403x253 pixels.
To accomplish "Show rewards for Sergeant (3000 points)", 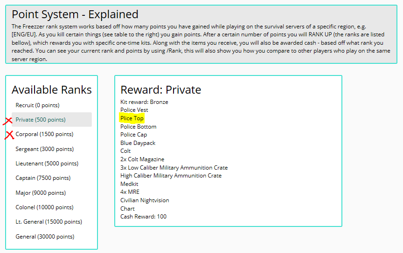I will [44, 149].
